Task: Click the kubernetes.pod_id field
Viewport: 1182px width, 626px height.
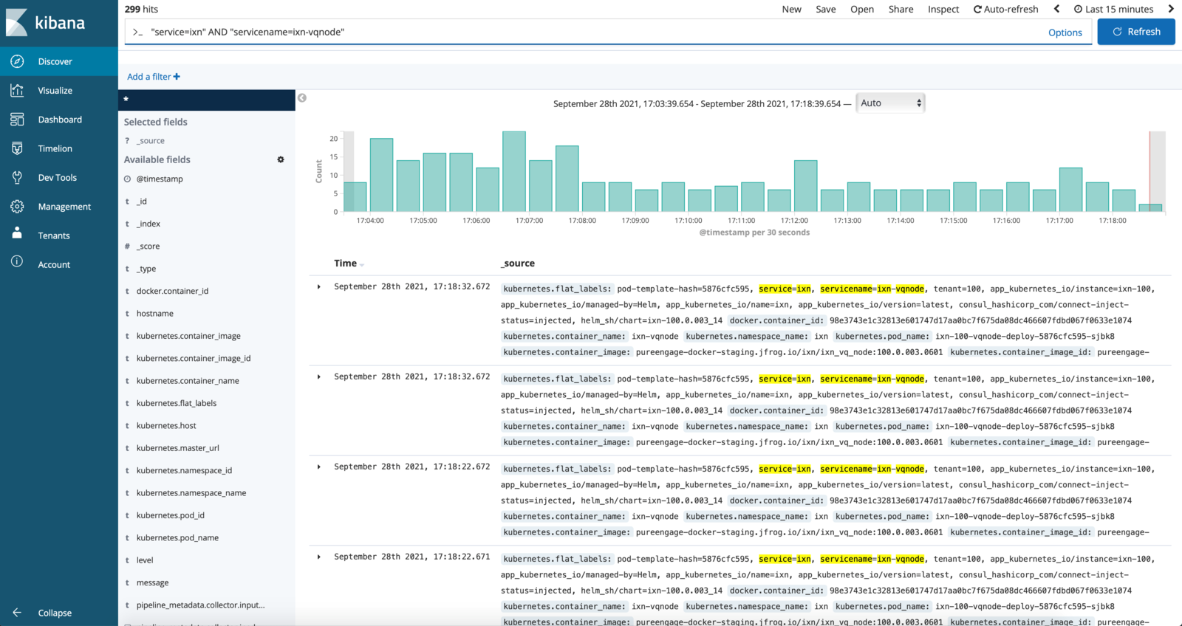Action: coord(171,515)
